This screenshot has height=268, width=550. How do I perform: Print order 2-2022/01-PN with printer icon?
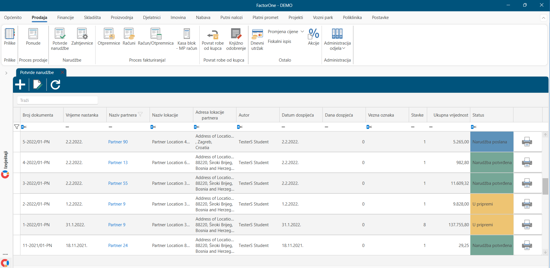527,204
